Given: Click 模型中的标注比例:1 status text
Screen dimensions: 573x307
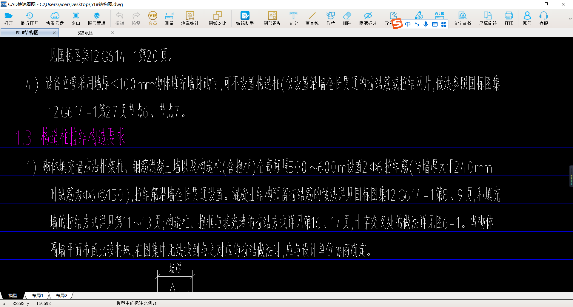Looking at the screenshot, I should tap(136, 303).
